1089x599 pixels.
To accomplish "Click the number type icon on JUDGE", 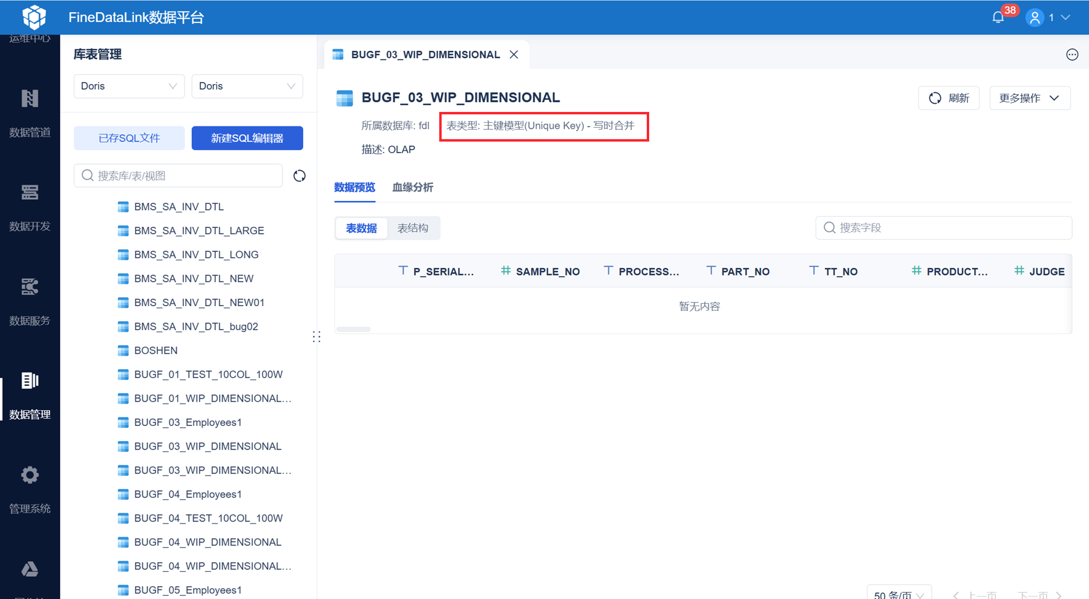I will pyautogui.click(x=1019, y=270).
